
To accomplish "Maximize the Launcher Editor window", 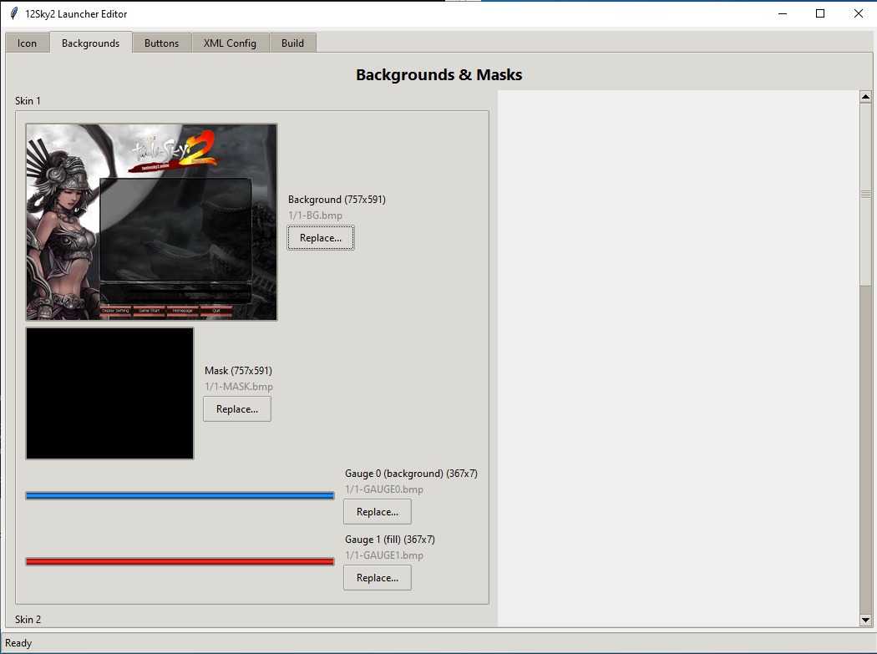I will [820, 13].
